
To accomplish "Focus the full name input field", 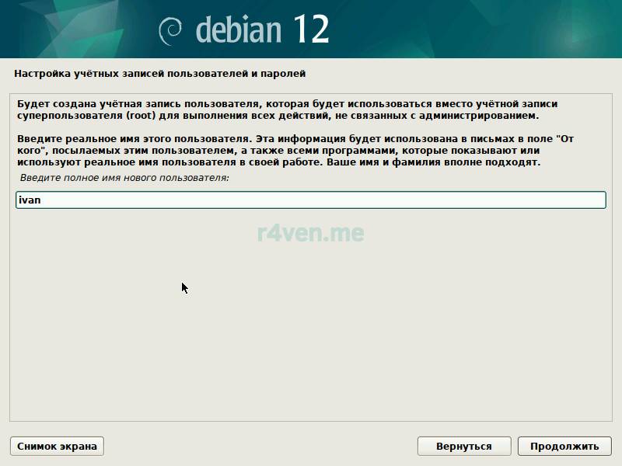I will 311,200.
